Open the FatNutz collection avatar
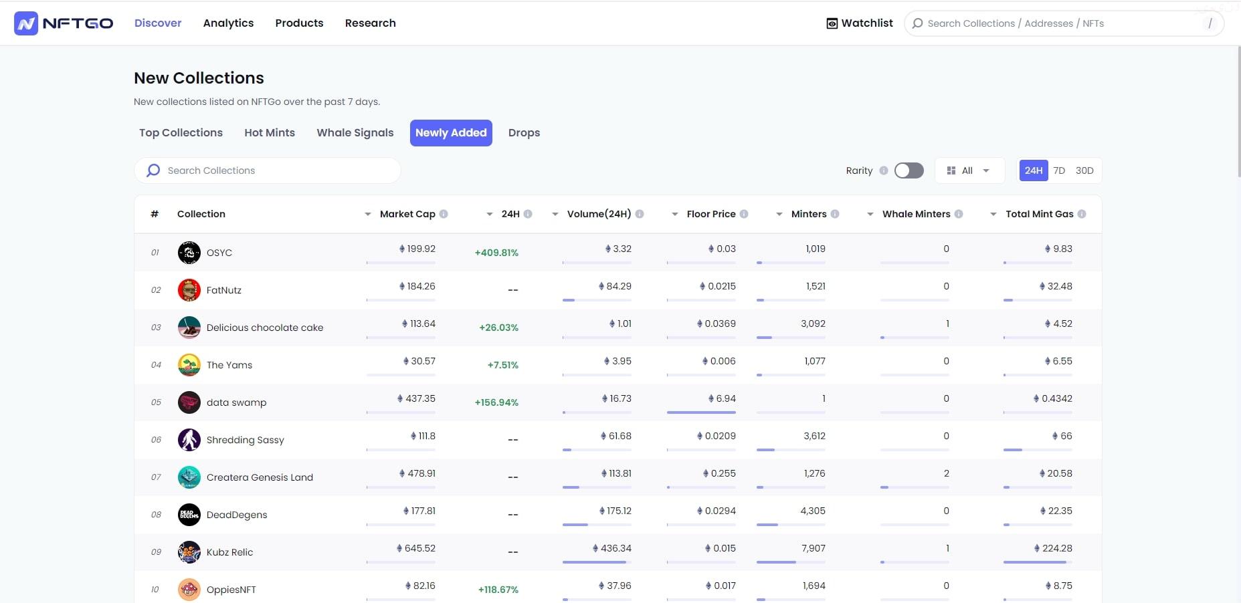1241x603 pixels. pyautogui.click(x=189, y=290)
